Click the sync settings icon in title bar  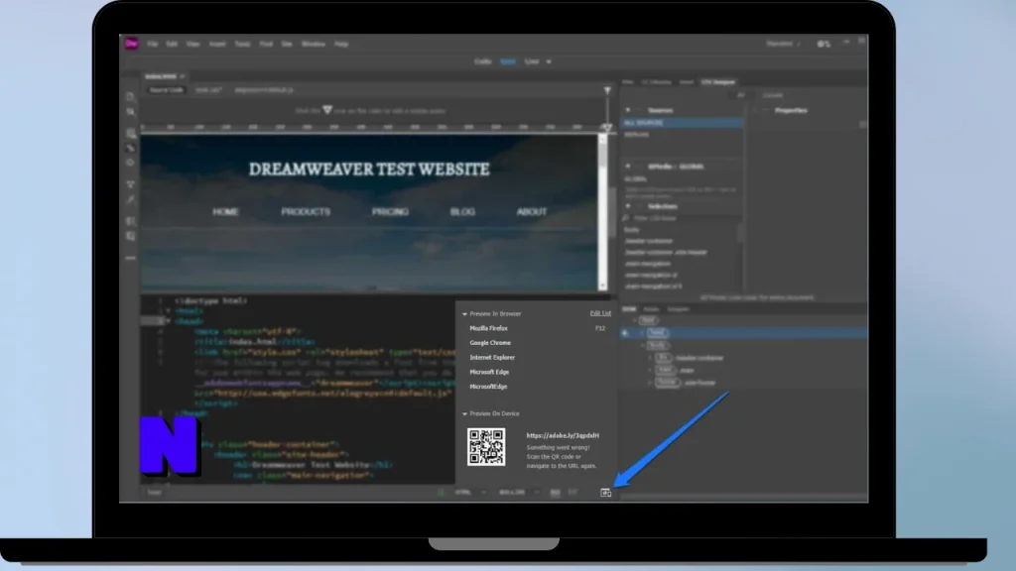tap(824, 44)
